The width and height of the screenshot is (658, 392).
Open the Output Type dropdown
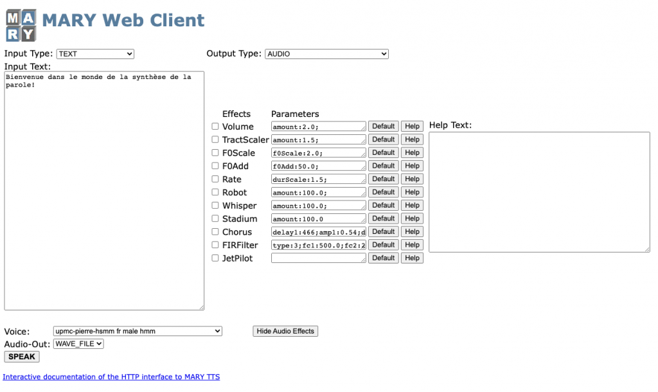point(326,53)
